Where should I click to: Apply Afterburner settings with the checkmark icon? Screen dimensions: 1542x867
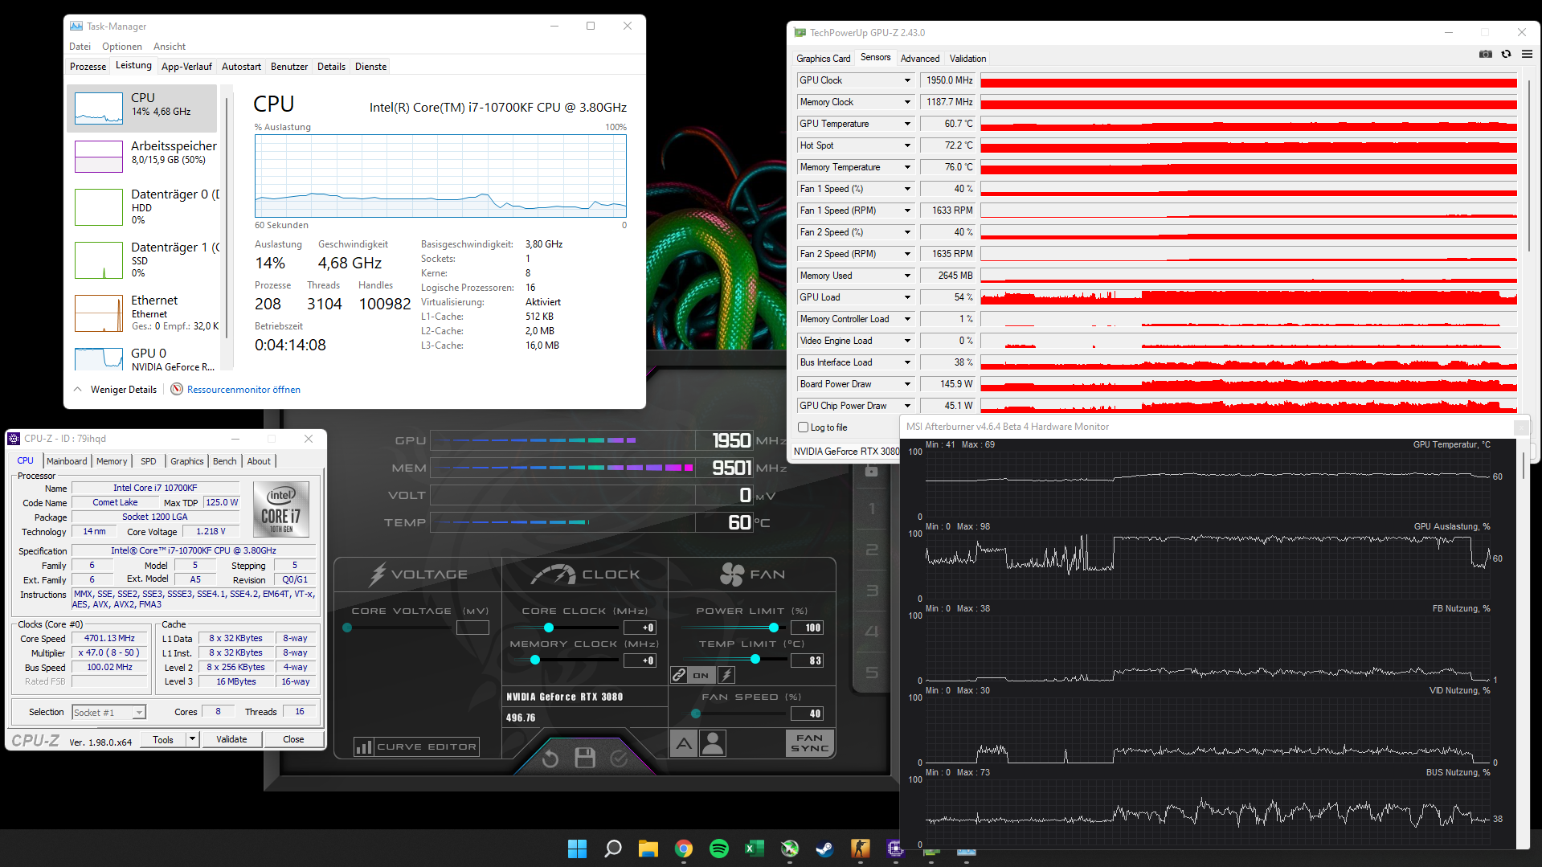(619, 758)
